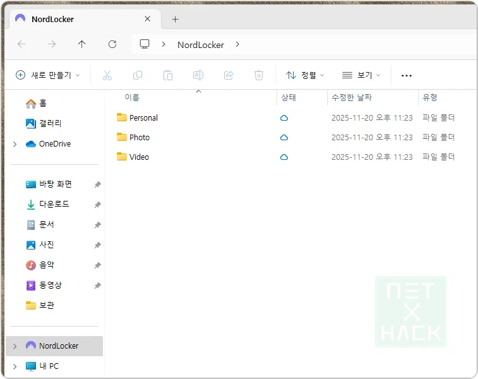Screen dimensions: 478x379
Task: Click the Rename icon in toolbar
Action: [x=198, y=75]
